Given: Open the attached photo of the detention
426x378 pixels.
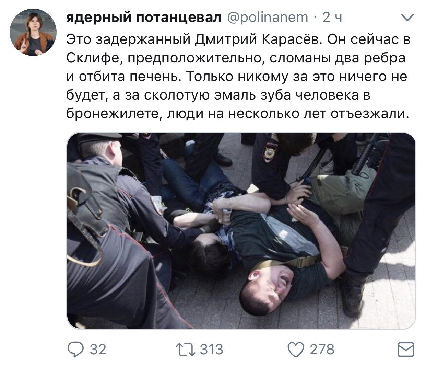Looking at the screenshot, I should point(241,231).
